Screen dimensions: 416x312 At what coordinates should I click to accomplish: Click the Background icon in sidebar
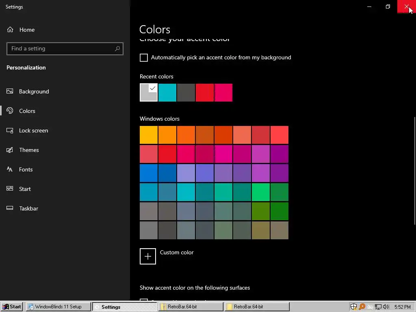point(10,91)
